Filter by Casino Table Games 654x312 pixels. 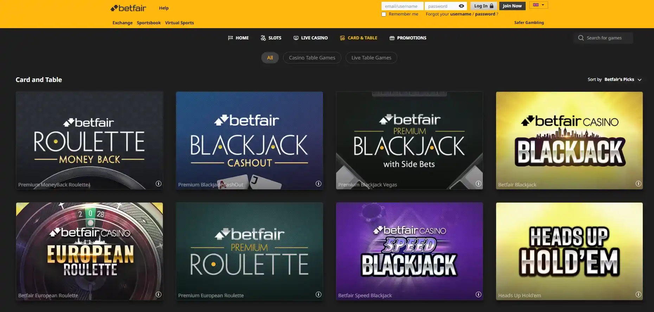312,58
